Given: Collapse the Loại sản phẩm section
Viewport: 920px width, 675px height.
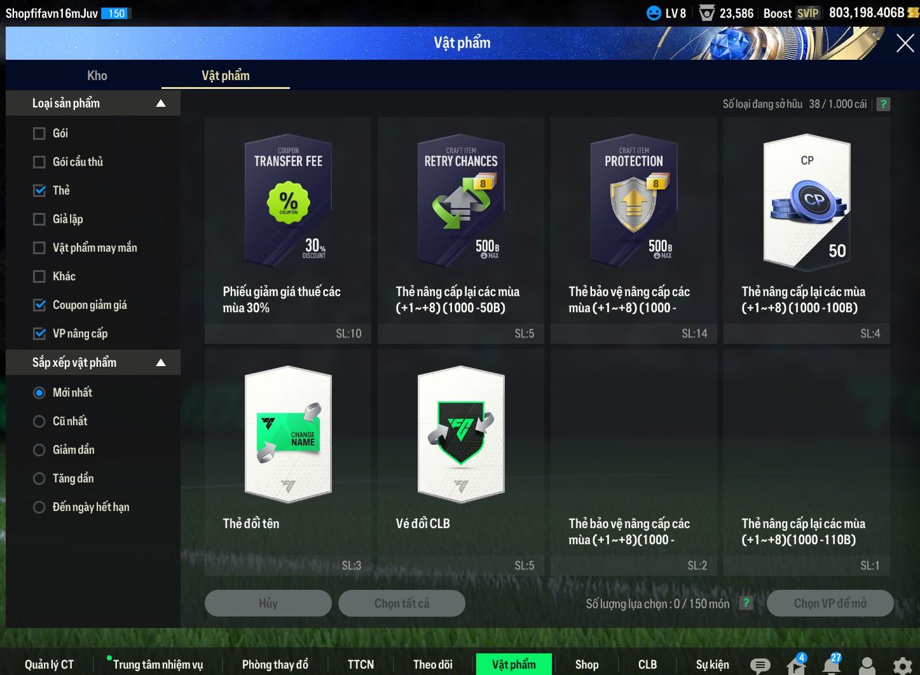Looking at the screenshot, I should 161,103.
